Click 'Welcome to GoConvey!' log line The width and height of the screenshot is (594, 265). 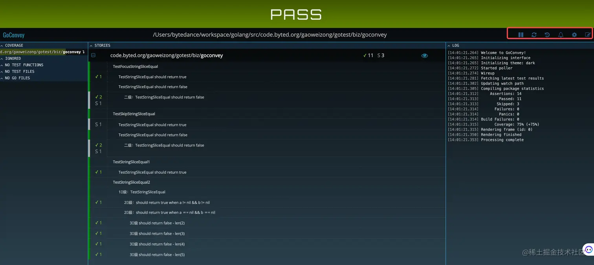[486, 53]
